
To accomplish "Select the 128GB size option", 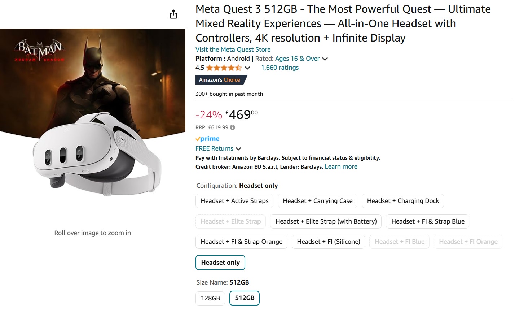I will point(210,298).
